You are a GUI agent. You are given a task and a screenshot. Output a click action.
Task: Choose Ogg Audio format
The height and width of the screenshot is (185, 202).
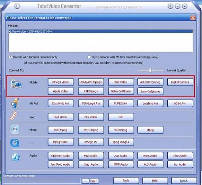(91, 164)
